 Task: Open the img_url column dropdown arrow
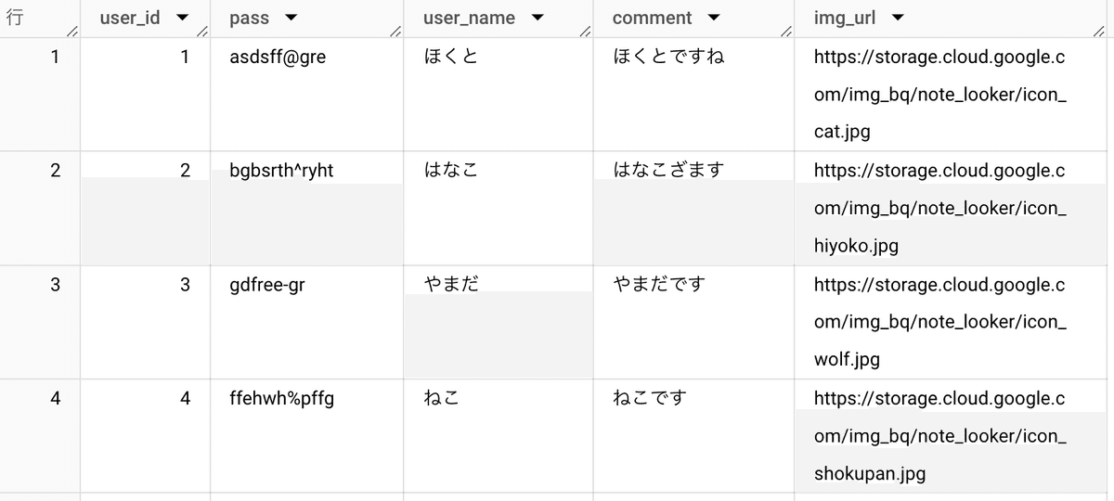898,18
